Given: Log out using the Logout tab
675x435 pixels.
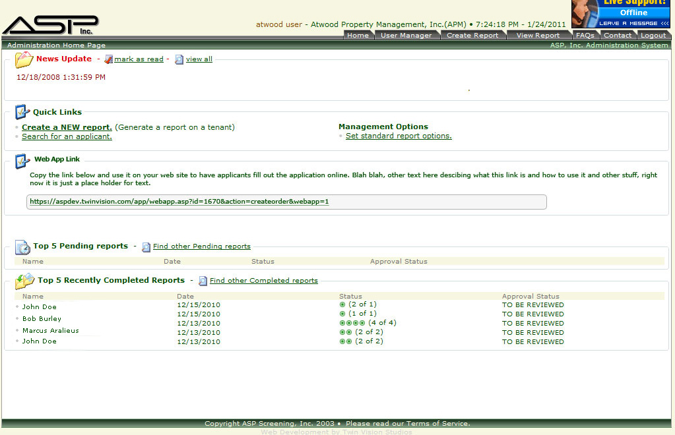Looking at the screenshot, I should (x=653, y=35).
